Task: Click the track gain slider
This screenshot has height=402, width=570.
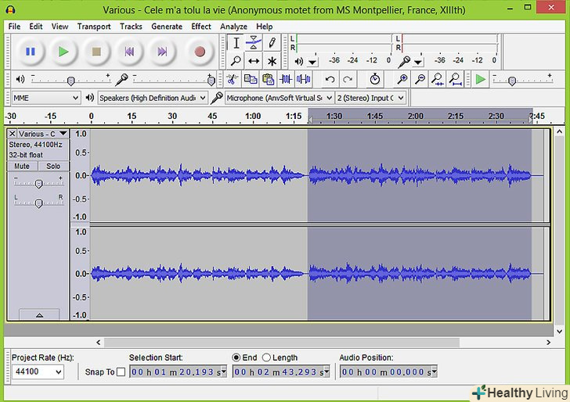Action: [x=38, y=184]
